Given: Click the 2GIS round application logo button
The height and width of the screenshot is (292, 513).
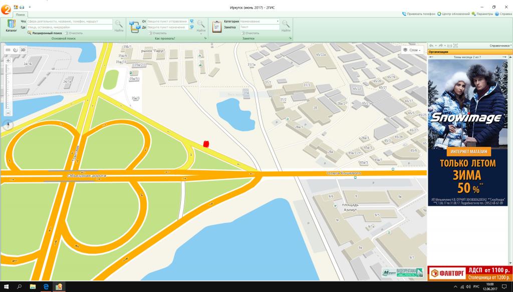Looking at the screenshot, I should point(6,7).
